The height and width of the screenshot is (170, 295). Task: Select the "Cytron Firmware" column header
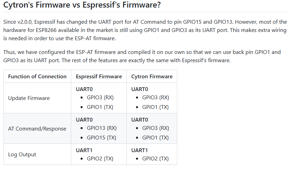coord(152,77)
